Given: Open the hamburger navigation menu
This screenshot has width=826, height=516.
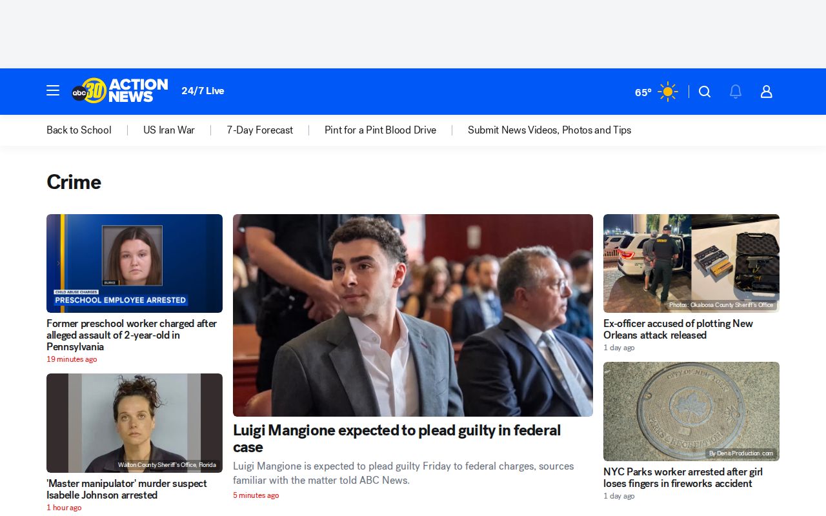Looking at the screenshot, I should click(x=53, y=91).
